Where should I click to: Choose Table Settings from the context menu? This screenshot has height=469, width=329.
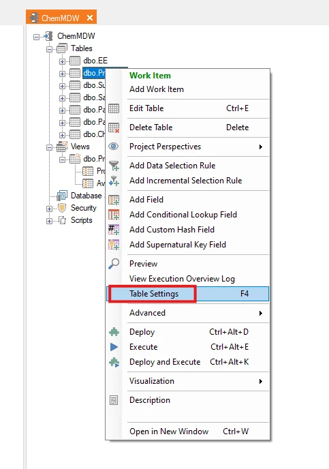(187, 294)
